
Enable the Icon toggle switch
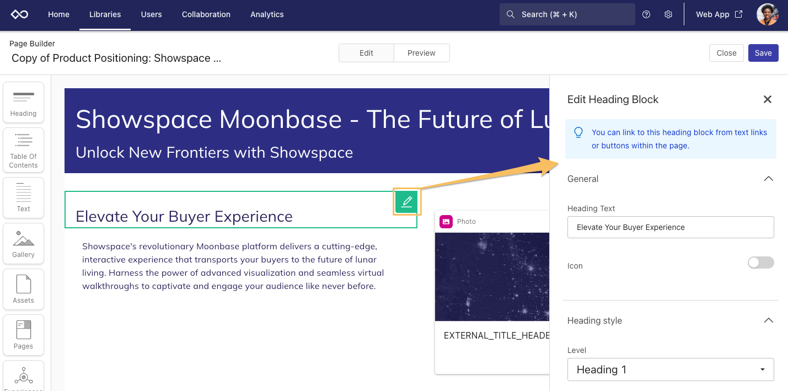[760, 263]
